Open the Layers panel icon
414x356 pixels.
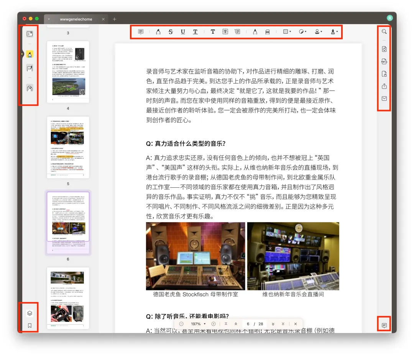point(30,313)
